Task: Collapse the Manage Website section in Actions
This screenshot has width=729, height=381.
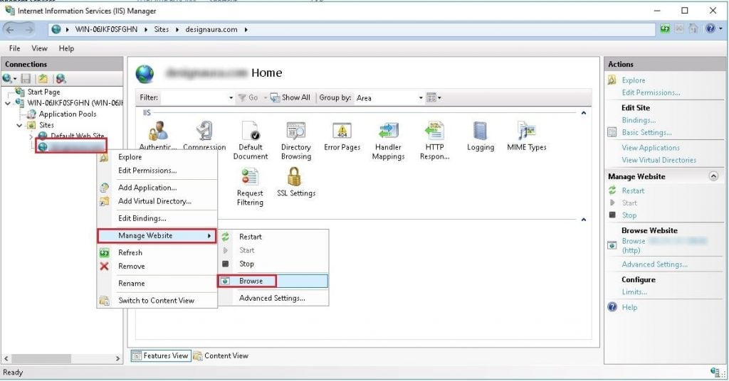Action: [713, 176]
